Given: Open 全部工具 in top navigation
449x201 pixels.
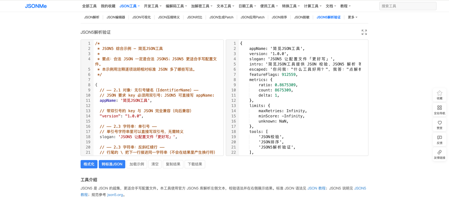Looking at the screenshot, I should click(89, 6).
